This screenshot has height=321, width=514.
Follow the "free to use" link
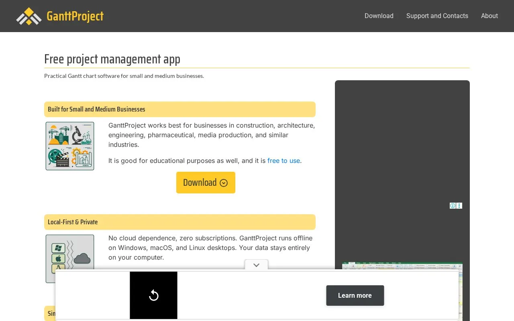tap(284, 160)
